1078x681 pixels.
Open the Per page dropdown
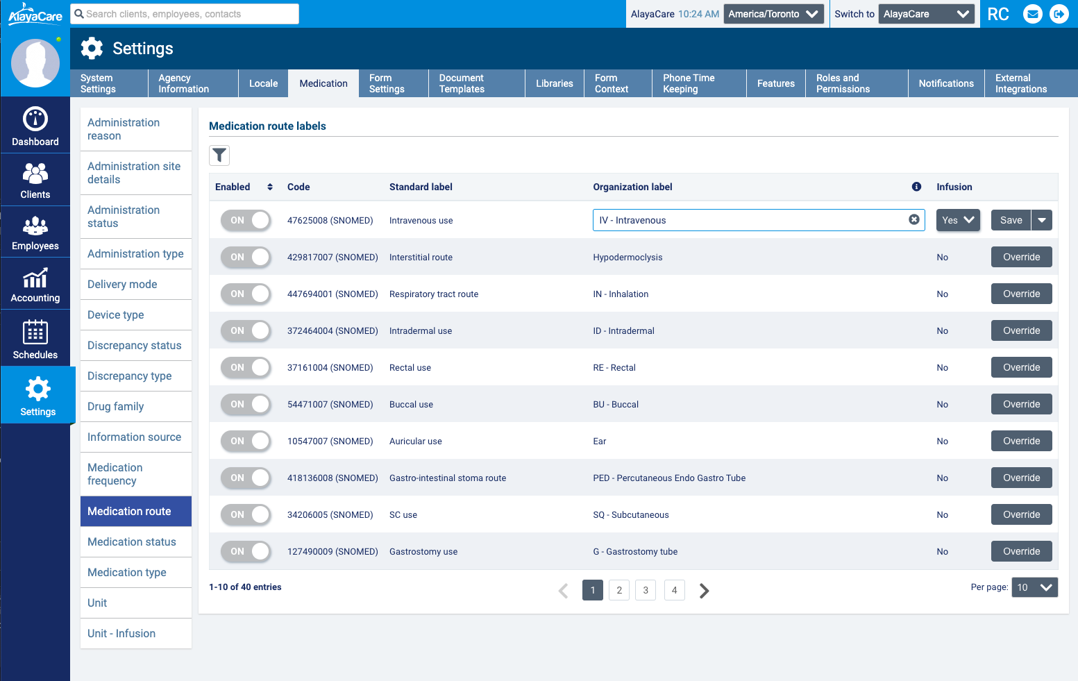1034,587
